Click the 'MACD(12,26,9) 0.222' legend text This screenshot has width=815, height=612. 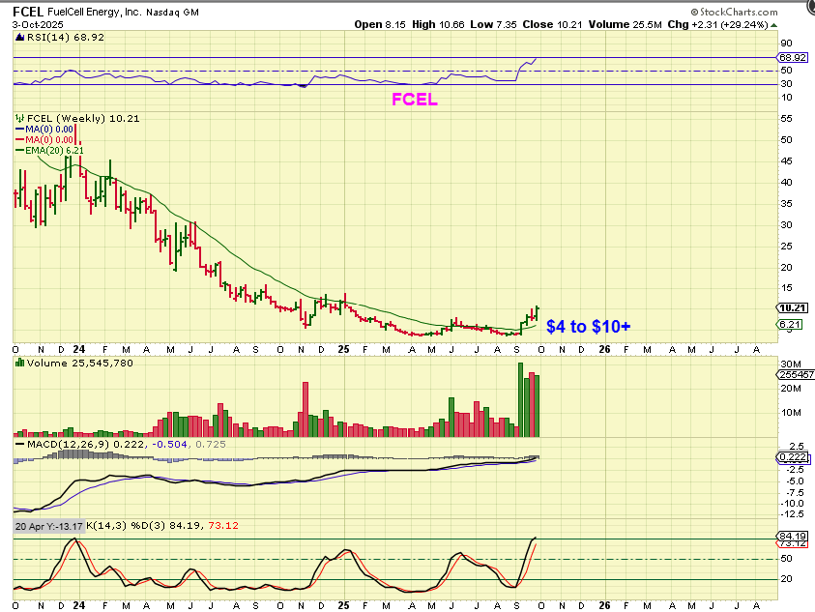click(x=86, y=444)
